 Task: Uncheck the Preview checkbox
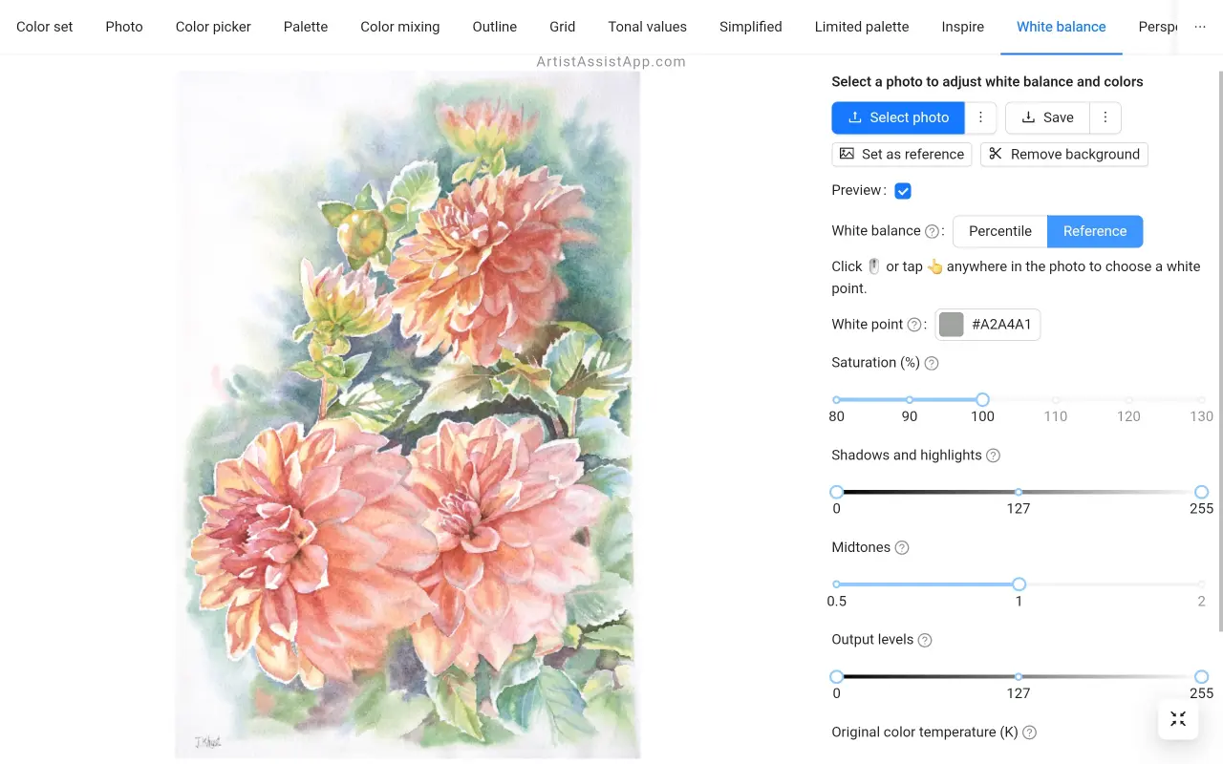pos(903,191)
